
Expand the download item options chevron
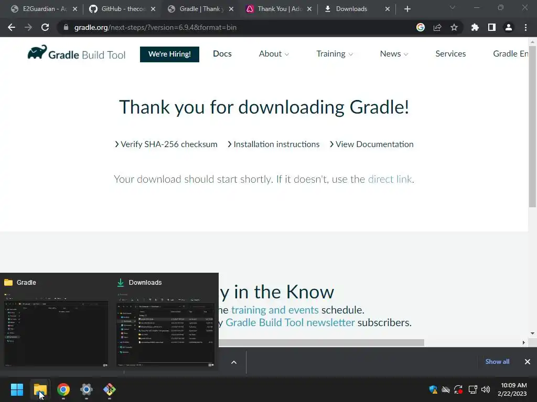tap(234, 362)
